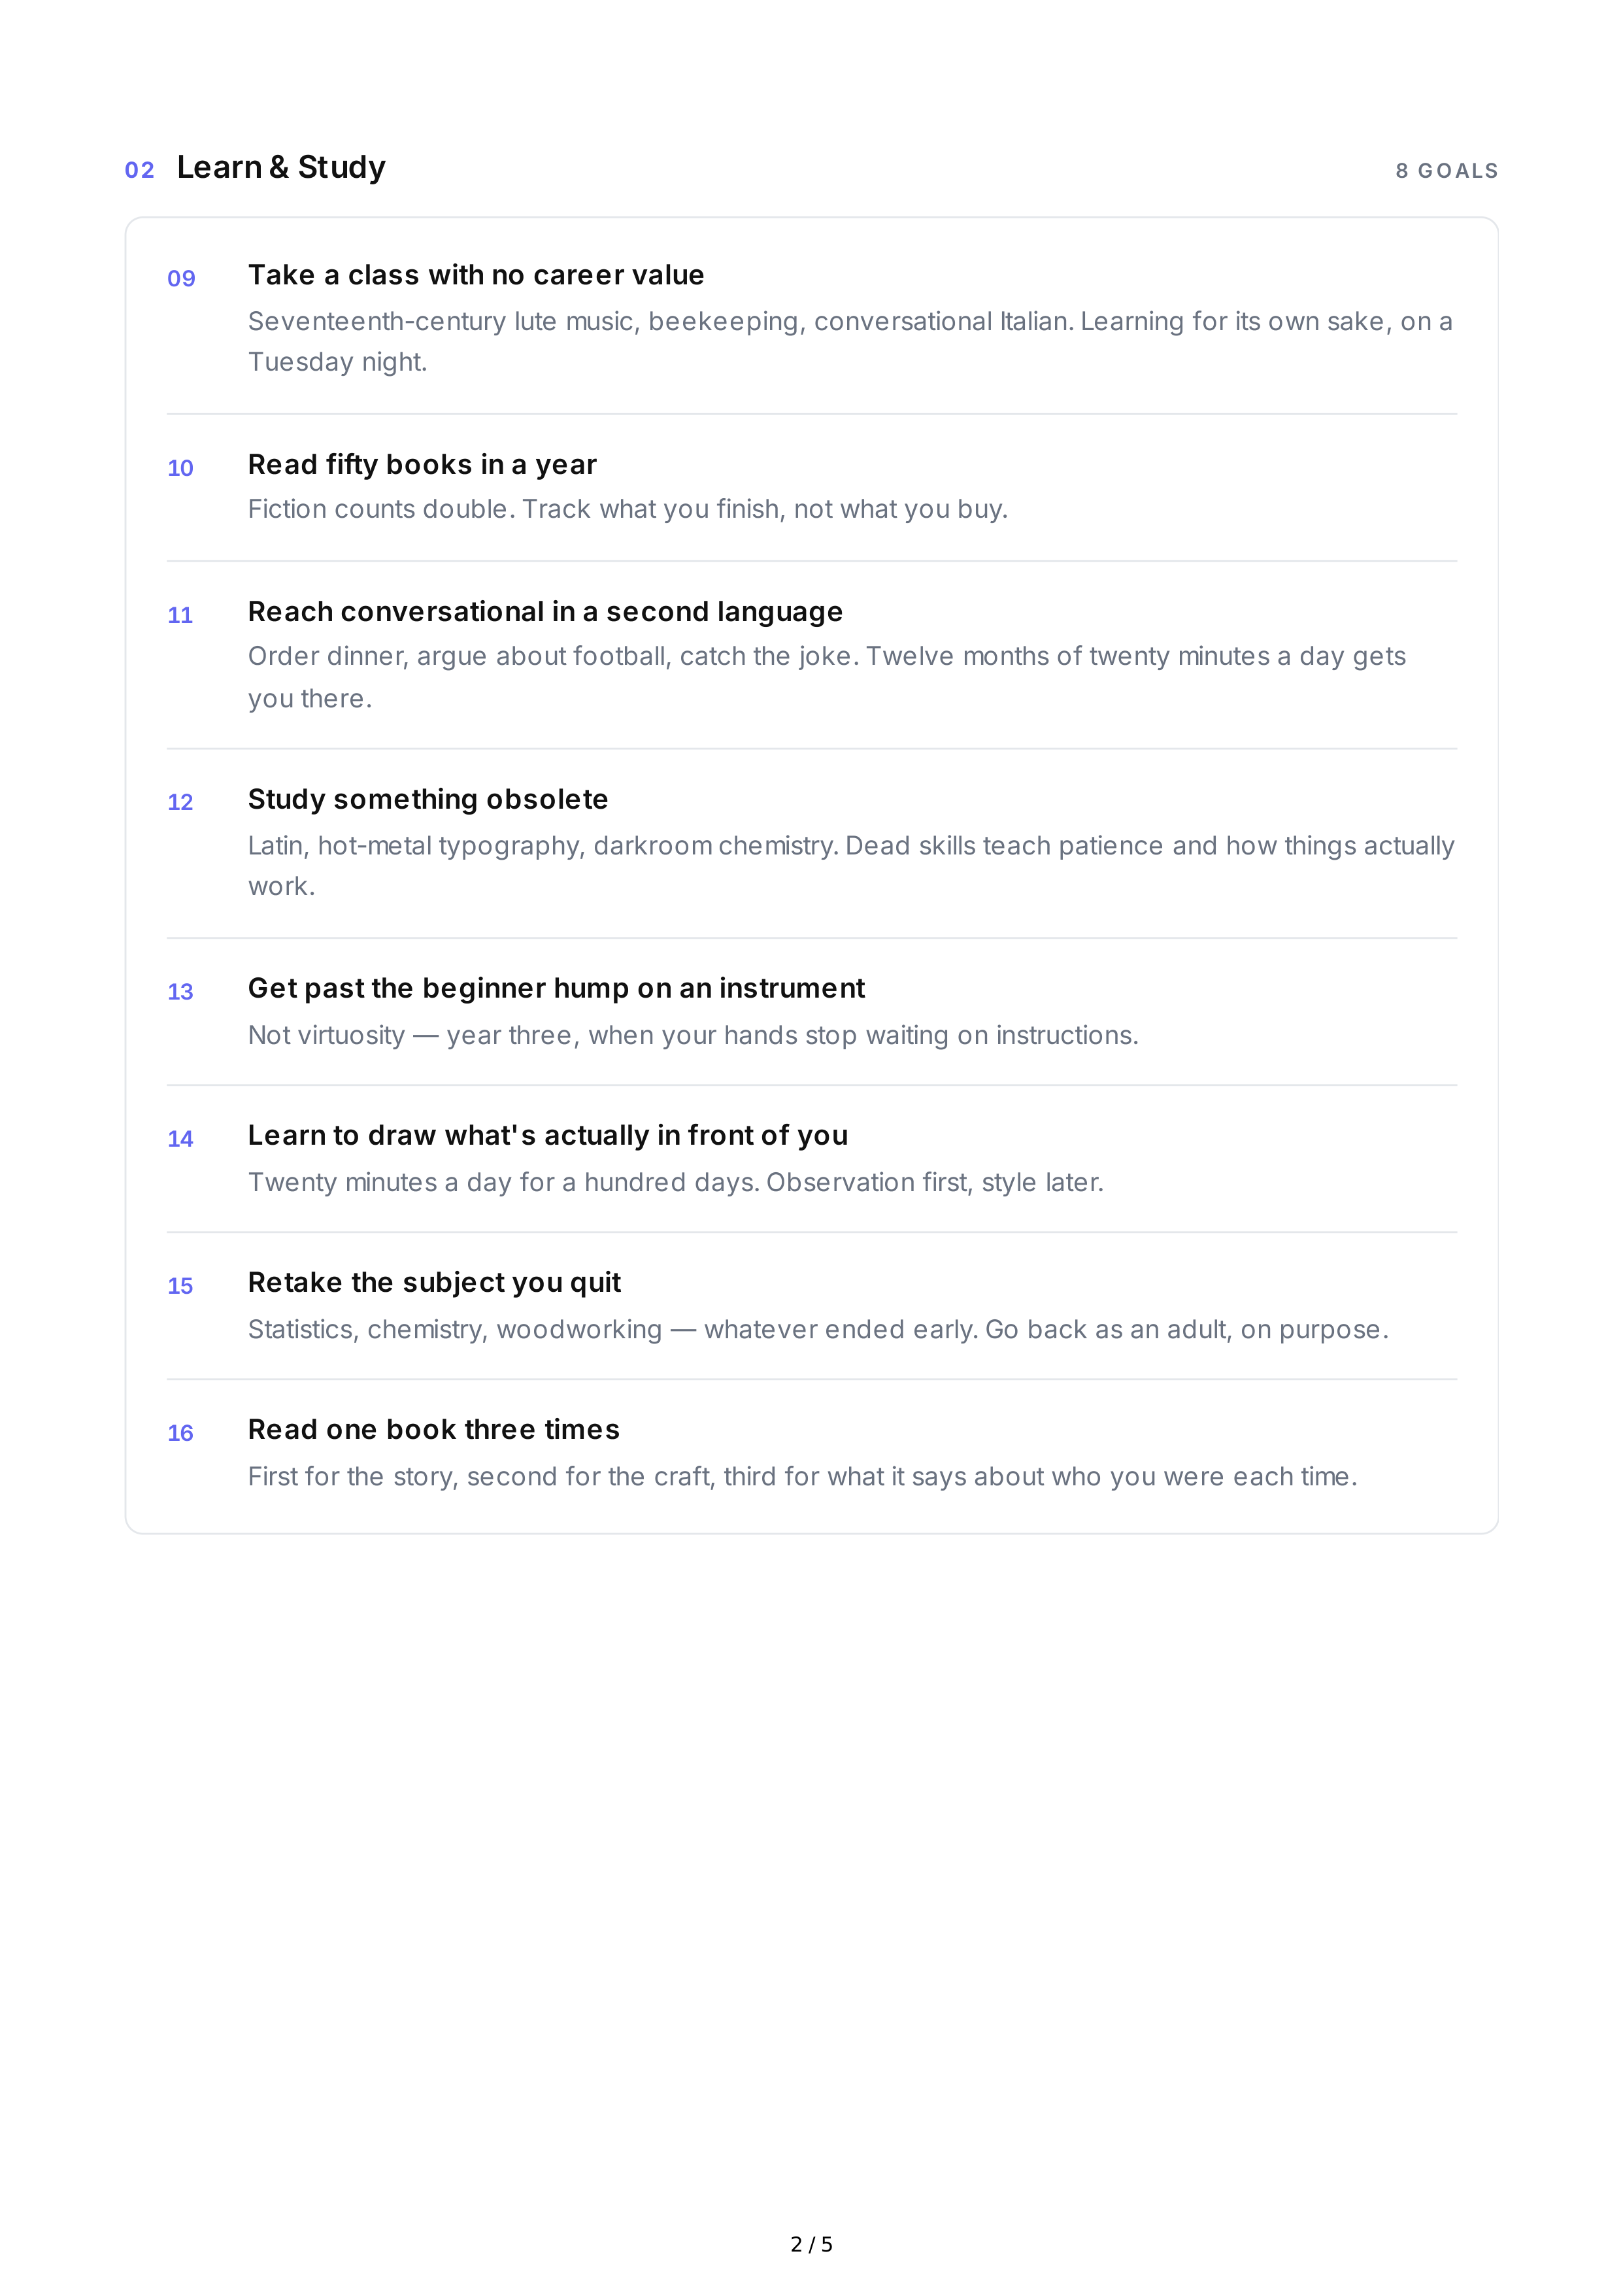Image resolution: width=1623 pixels, height=2296 pixels.
Task: Click goal number '11'
Action: pyautogui.click(x=180, y=615)
